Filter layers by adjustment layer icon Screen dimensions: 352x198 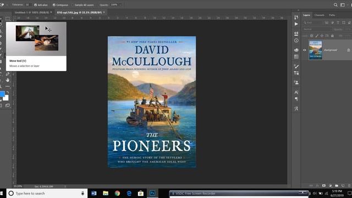[x=332, y=23]
